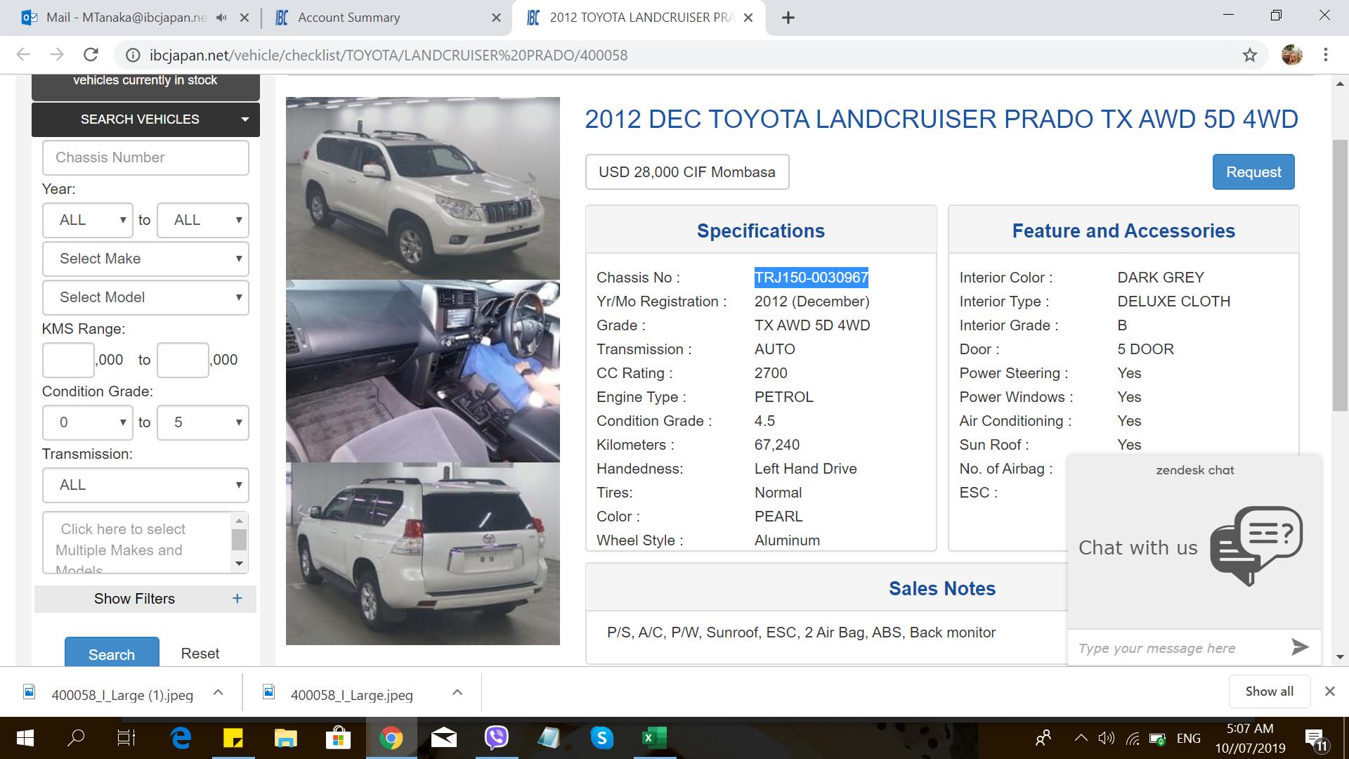
Task: Open Chrome menu three-dot icon
Action: point(1326,55)
